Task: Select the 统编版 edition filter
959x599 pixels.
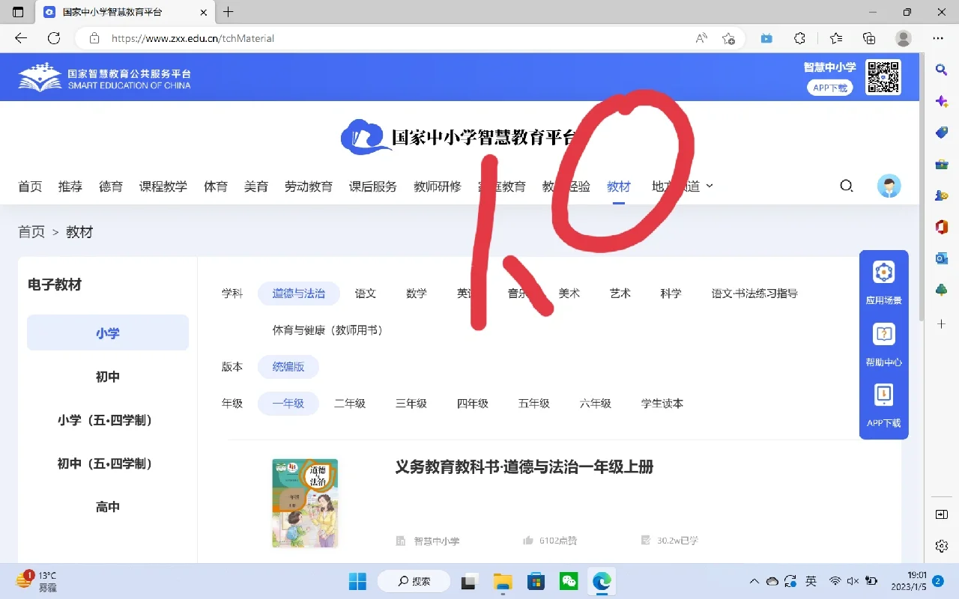Action: tap(288, 367)
